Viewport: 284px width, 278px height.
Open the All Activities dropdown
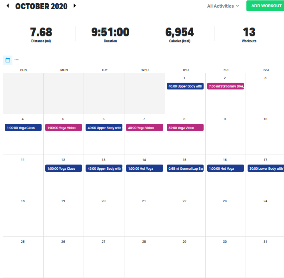[223, 6]
